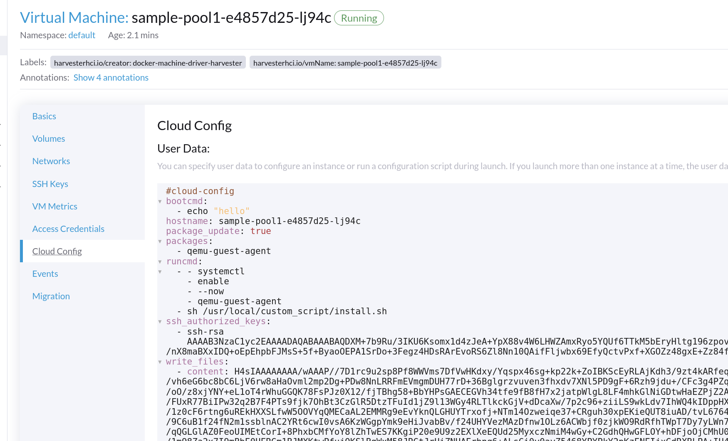This screenshot has height=441, width=728.
Task: Open the Networks tab
Action: (x=51, y=161)
